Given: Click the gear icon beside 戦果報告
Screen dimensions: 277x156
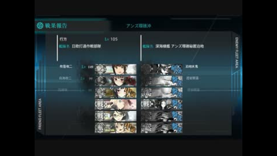Looking at the screenshot, I should click(40, 26).
